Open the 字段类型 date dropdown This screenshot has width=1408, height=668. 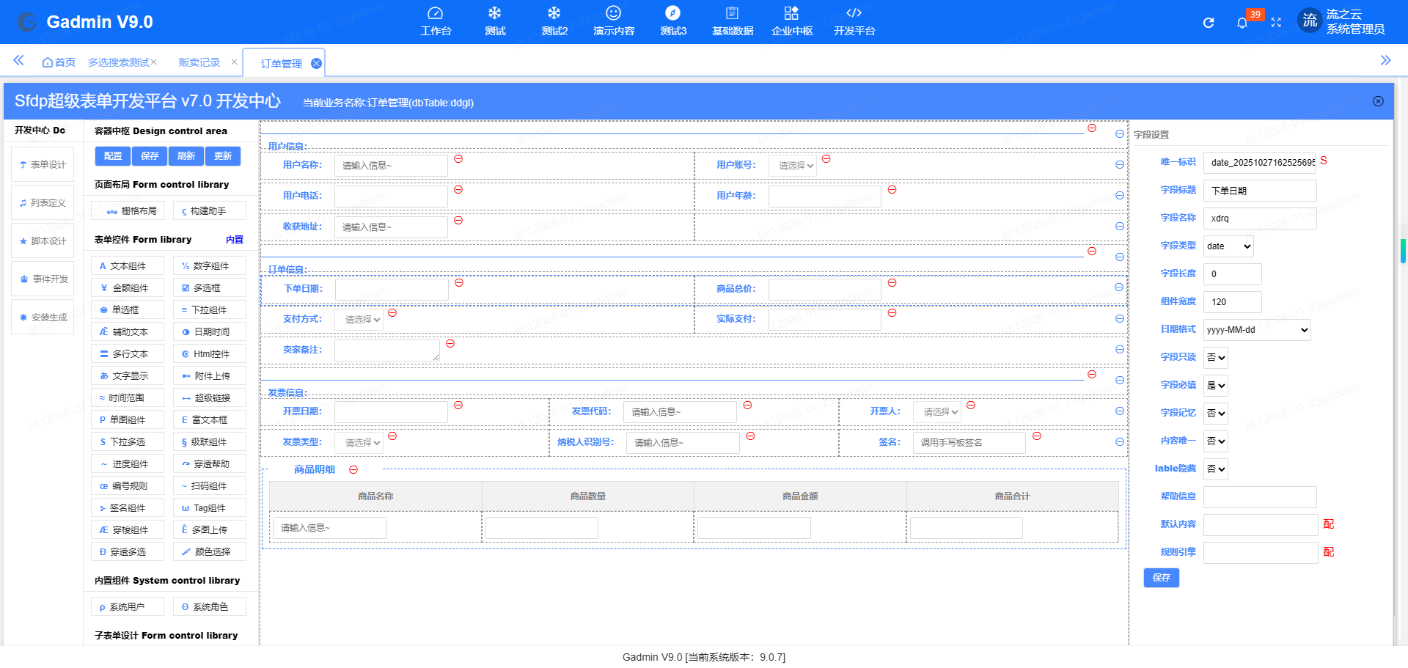[x=1228, y=246]
